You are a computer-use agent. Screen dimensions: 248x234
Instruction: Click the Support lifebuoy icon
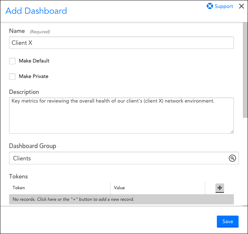(210, 6)
